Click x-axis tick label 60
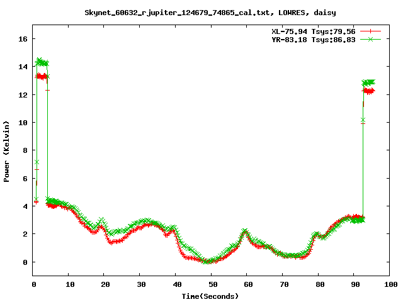The image size is (403, 302). click(x=248, y=284)
